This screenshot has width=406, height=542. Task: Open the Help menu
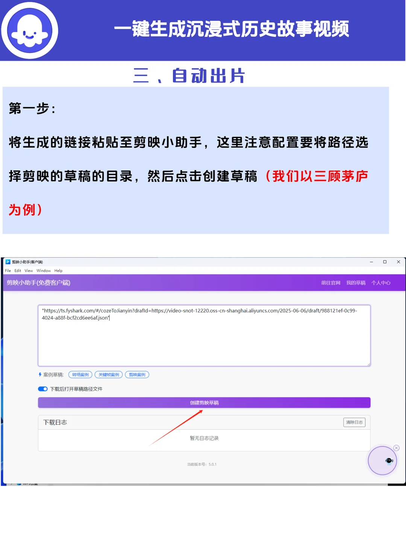point(58,270)
